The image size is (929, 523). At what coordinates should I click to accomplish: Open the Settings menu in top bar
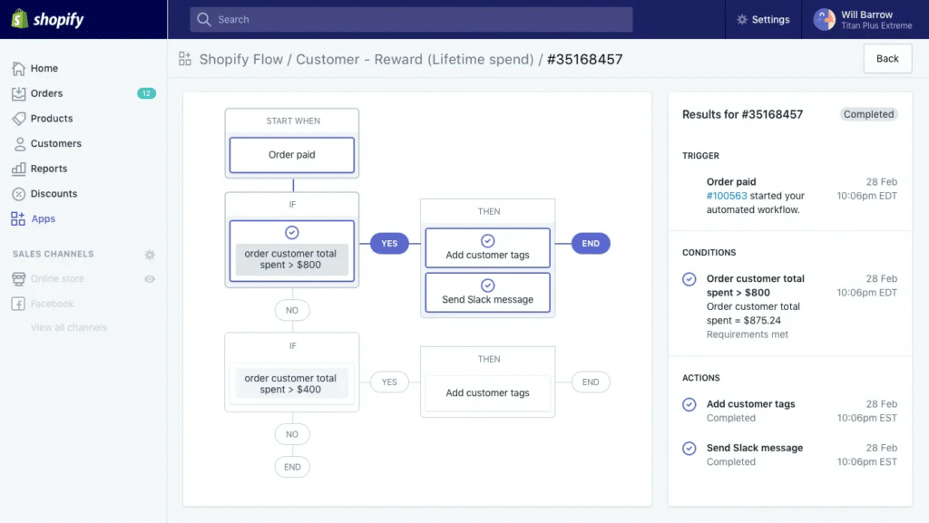pos(763,19)
